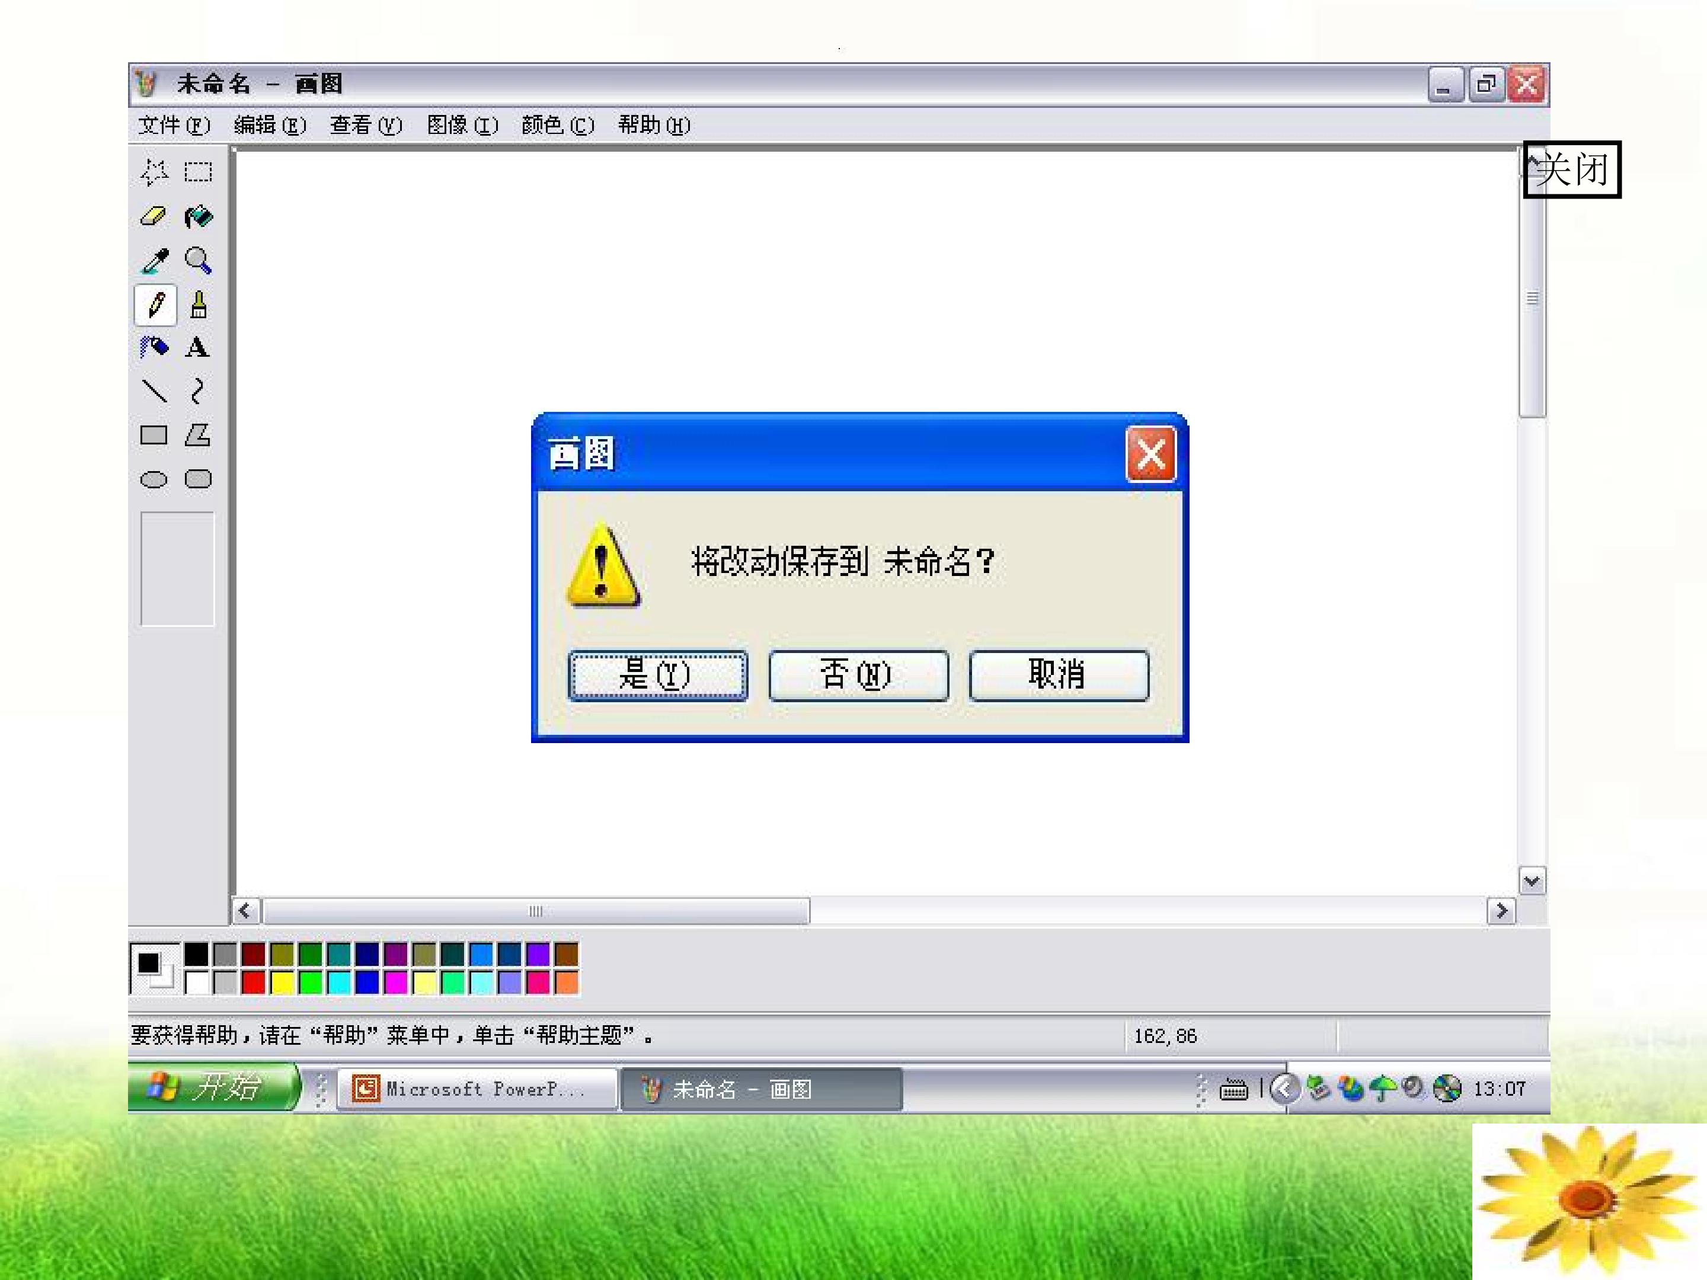Click the foreground/background color indicator box

154,968
